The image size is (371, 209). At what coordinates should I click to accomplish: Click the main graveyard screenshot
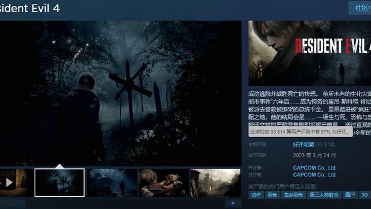(121, 93)
